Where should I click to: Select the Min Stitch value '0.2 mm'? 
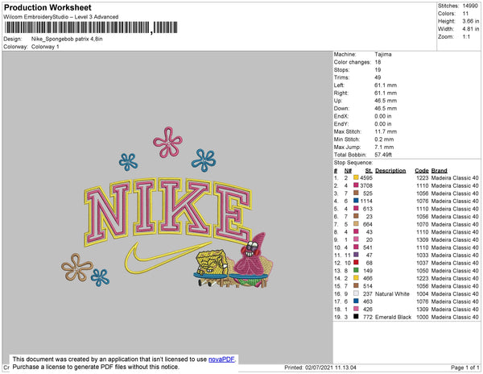[x=384, y=139]
